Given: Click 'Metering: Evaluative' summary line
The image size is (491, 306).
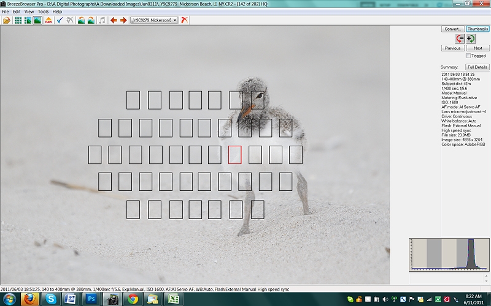Looking at the screenshot, I should [x=459, y=98].
